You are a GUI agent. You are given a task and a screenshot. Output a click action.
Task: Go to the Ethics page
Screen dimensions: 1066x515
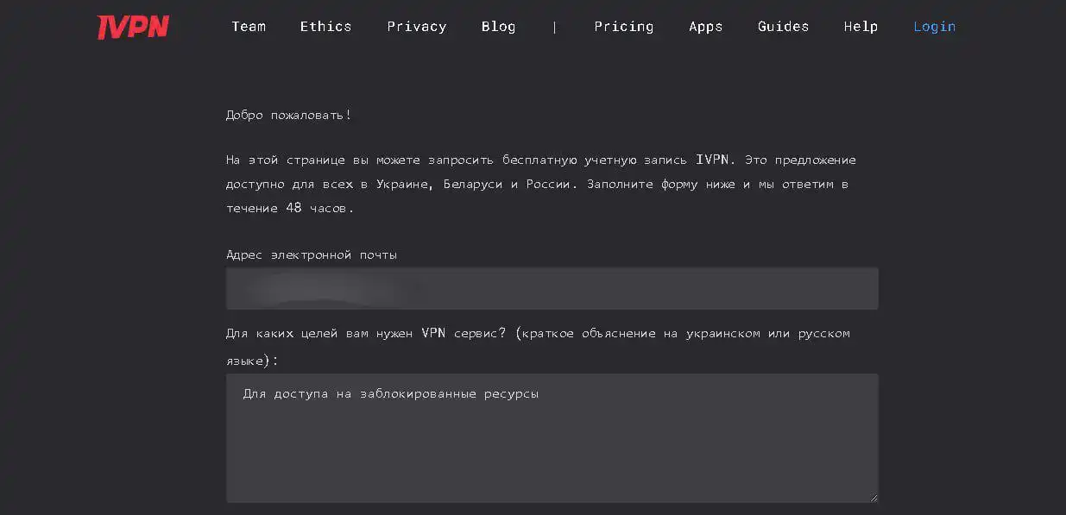[325, 27]
